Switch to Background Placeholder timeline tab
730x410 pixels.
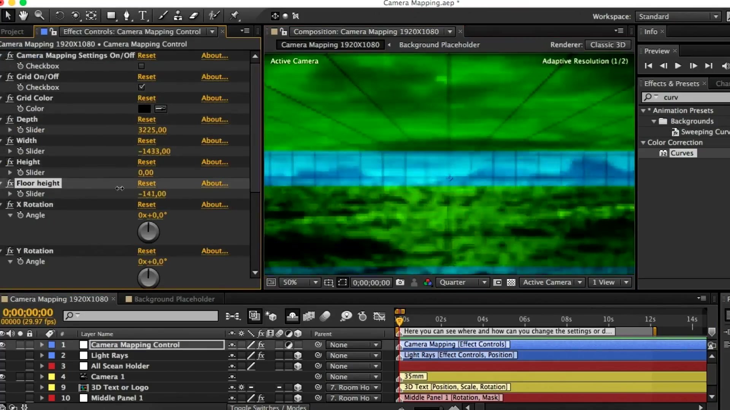point(174,299)
